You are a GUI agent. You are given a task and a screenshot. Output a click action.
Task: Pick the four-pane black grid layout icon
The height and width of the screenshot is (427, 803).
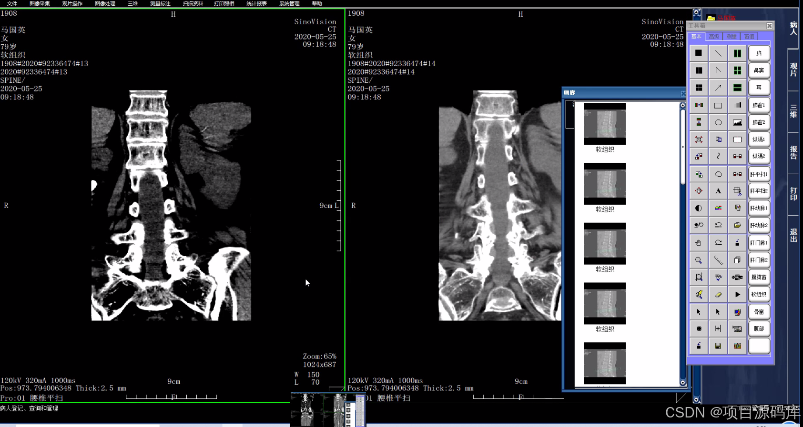(x=699, y=88)
